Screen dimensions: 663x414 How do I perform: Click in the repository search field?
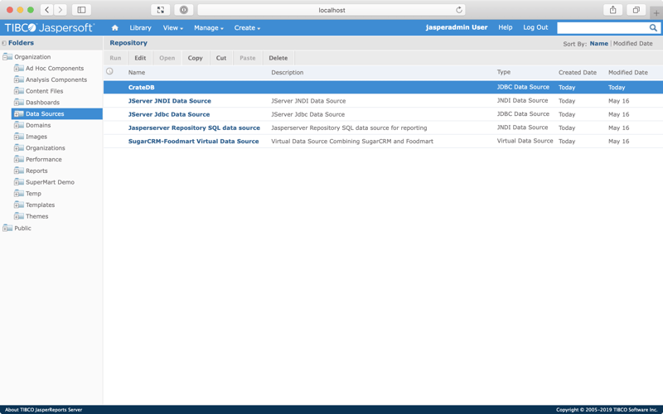[603, 28]
